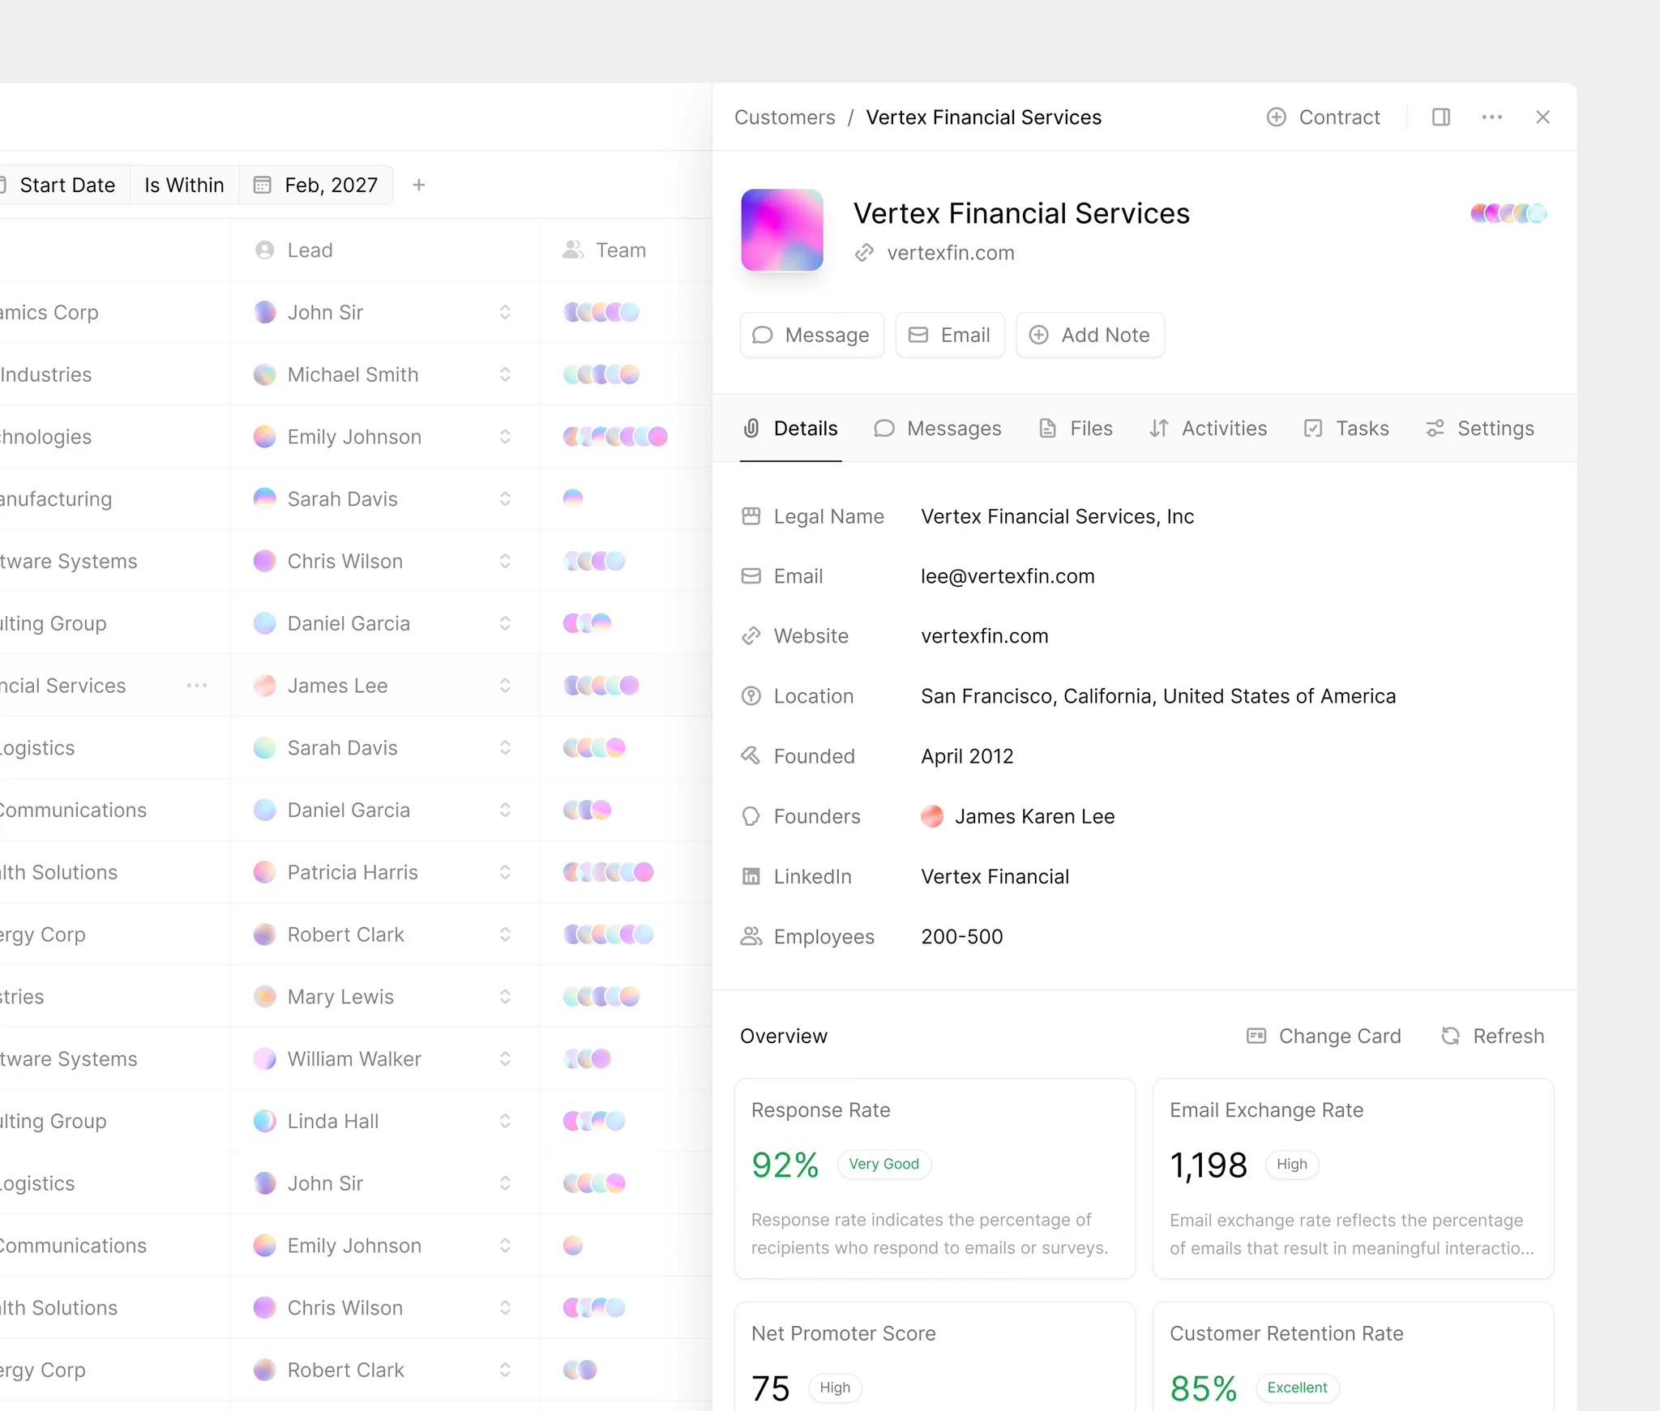Close the Vertex Financial Services panel
Image resolution: width=1660 pixels, height=1411 pixels.
(x=1543, y=118)
